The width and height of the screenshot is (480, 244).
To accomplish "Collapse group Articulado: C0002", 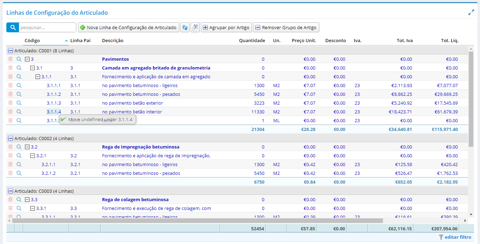I will [x=10, y=138].
